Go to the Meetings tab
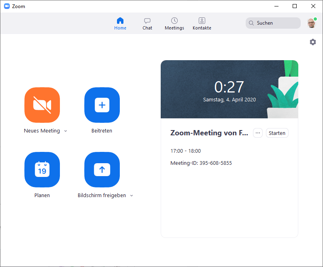Screen dimensions: 323x267 174,24
